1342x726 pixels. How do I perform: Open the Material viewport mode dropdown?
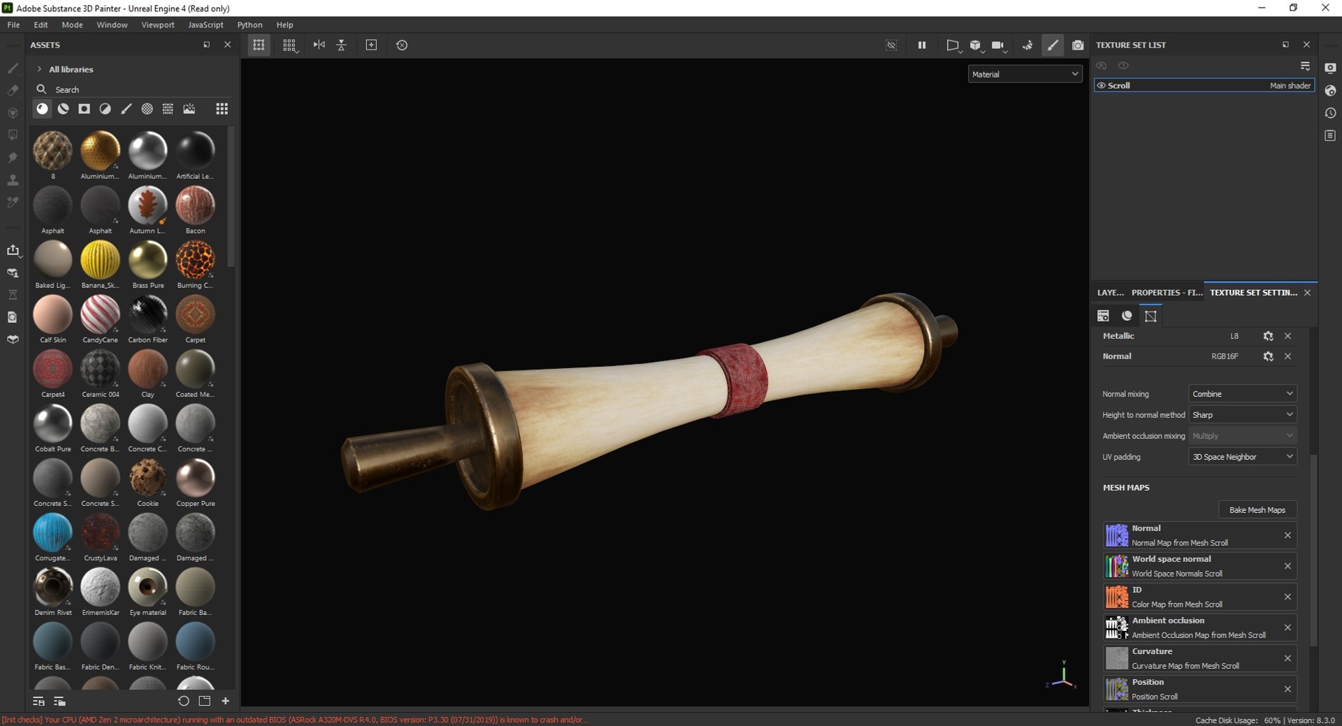click(x=1025, y=74)
